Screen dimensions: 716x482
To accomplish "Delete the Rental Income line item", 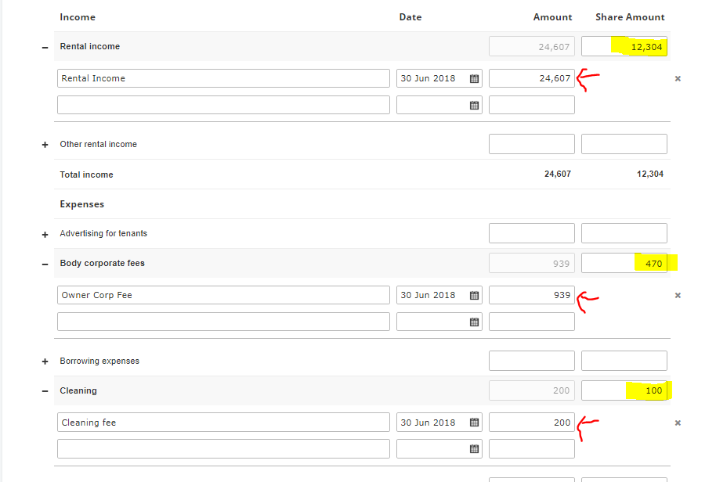I will 678,78.
